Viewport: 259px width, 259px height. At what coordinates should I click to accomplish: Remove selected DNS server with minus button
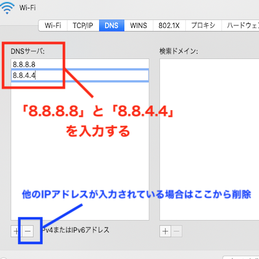tap(28, 231)
